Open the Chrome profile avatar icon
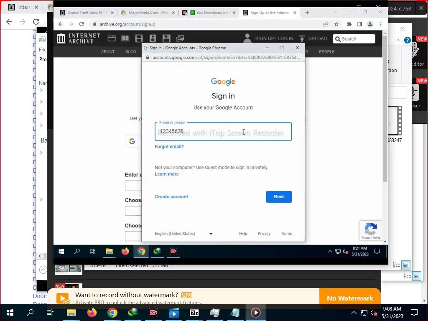Viewport: 428px width, 321px height. (370, 24)
